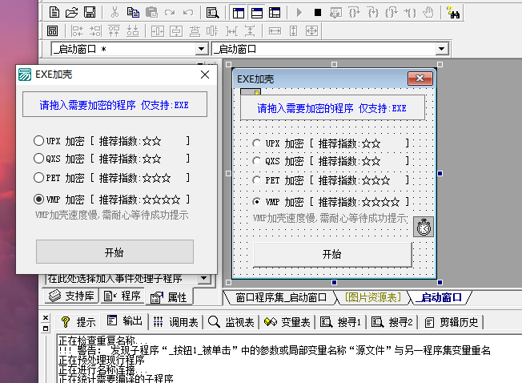Screen dimensions: 522x383
Task: Switch to the 图片资源表 tab
Action: click(x=372, y=298)
